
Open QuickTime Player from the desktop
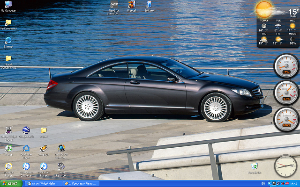coord(26,148)
